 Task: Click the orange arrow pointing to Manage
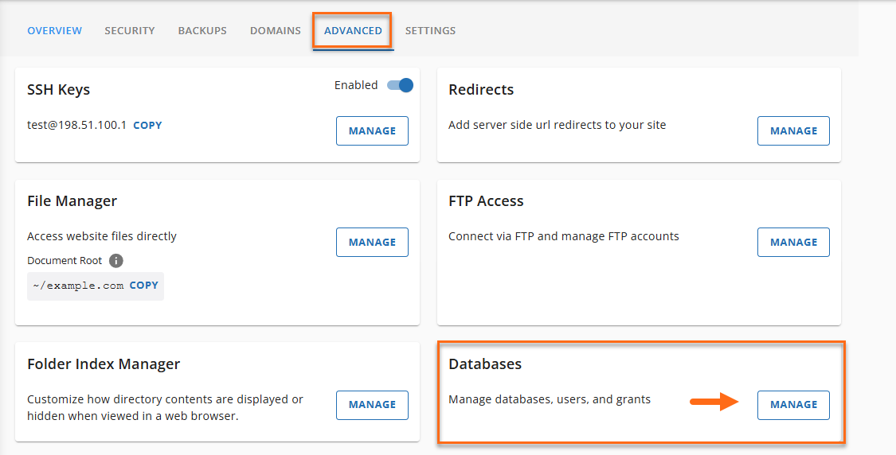tap(714, 402)
